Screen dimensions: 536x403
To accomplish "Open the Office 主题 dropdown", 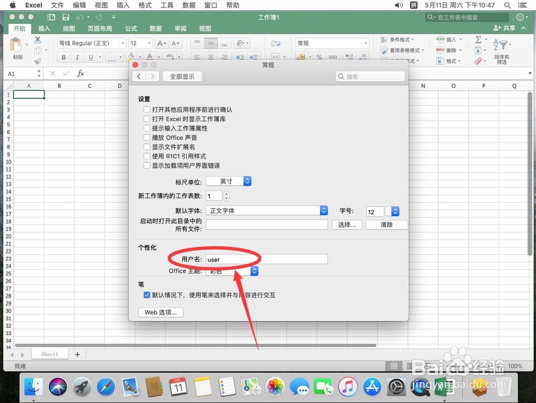I will (x=232, y=271).
